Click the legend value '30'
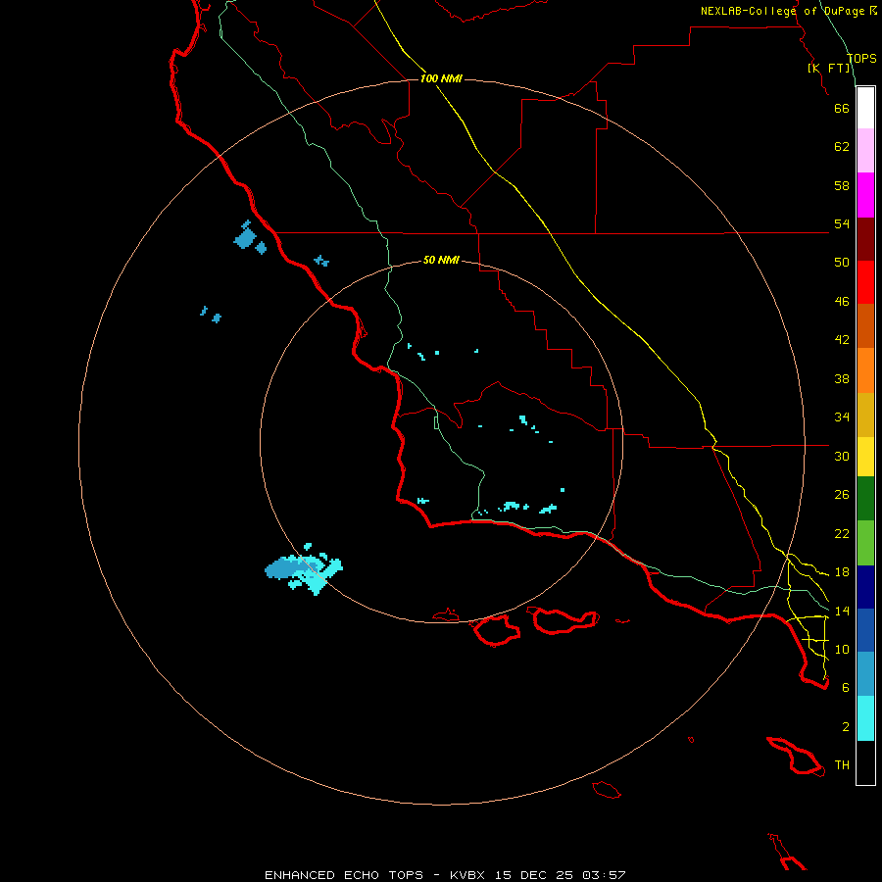 coord(842,456)
